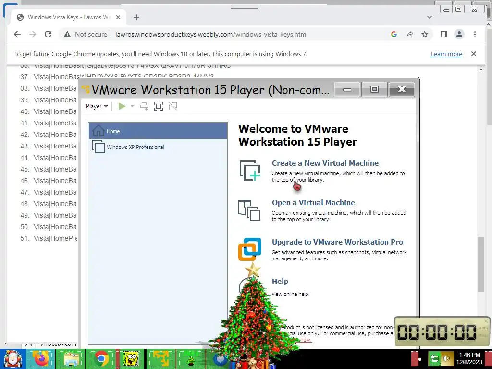Expand the power options arrow beside play

tap(132, 106)
